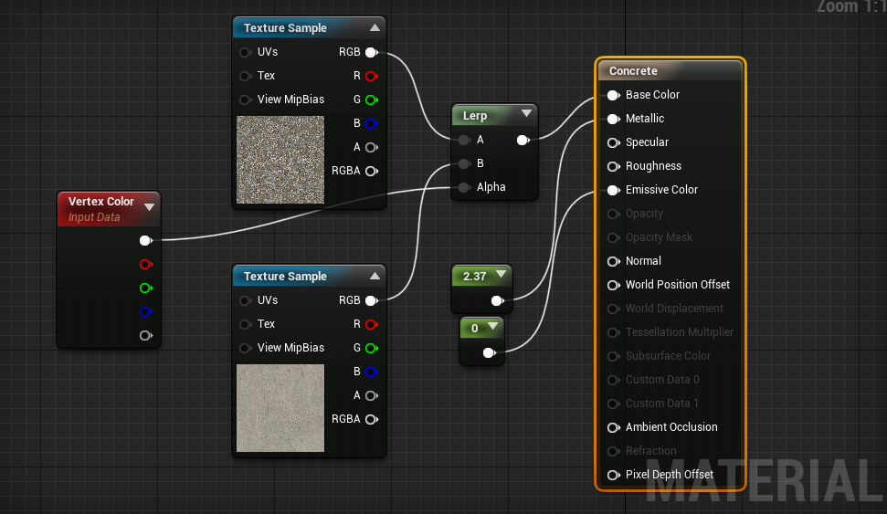
Task: Click the green G output pin of the top Texture Sample
Action: [x=372, y=100]
